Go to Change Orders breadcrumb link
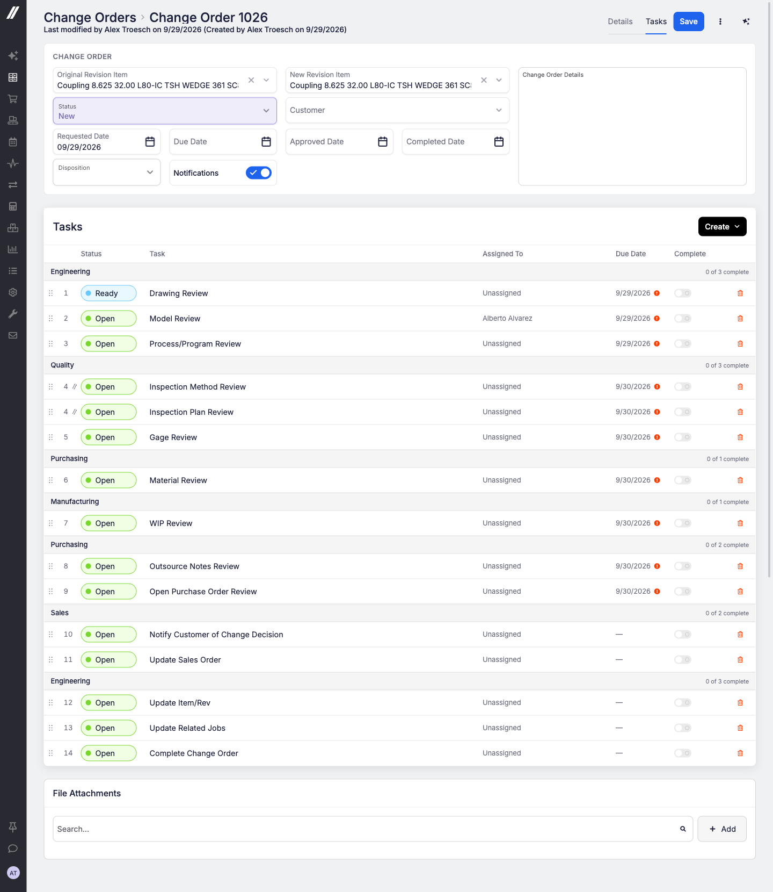Image resolution: width=773 pixels, height=892 pixels. [90, 18]
